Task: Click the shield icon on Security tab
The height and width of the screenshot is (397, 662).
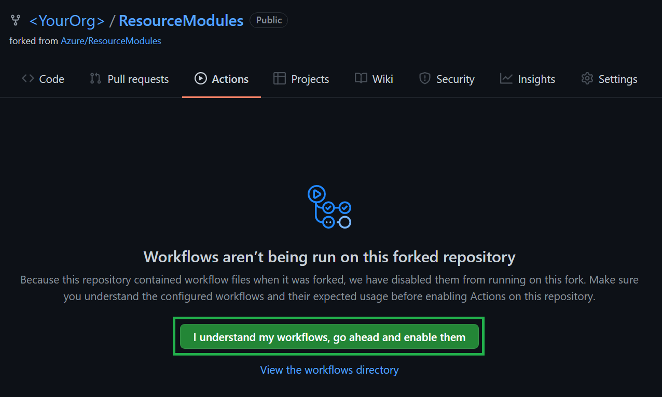Action: point(425,79)
